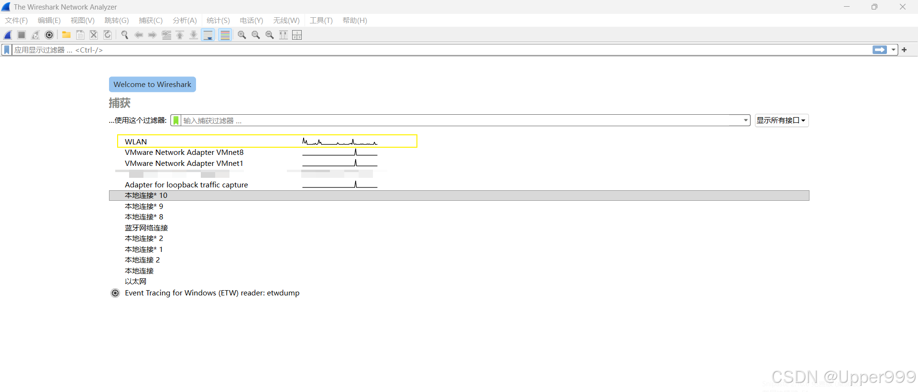918x392 pixels.
Task: Open a capture file with the folder icon
Action: (66, 35)
